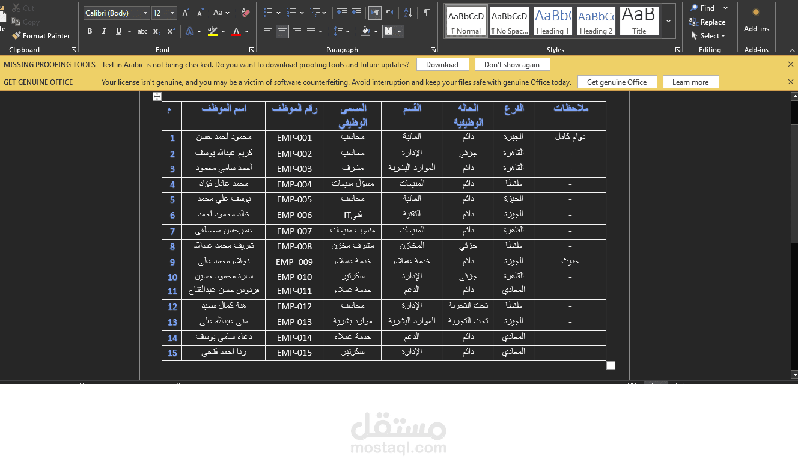The width and height of the screenshot is (798, 465).
Task: Click the Learn more button
Action: [691, 82]
